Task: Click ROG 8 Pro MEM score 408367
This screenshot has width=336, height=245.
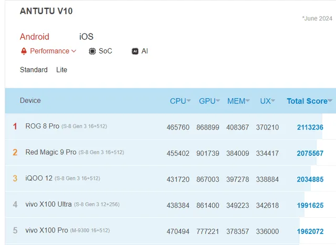Action: [x=238, y=127]
